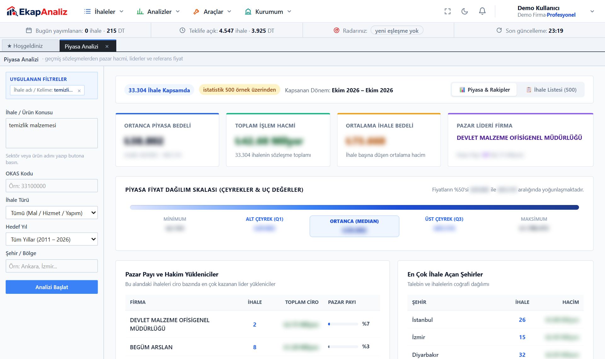Click the radar target icon next to Radarınız
The width and height of the screenshot is (605, 359).
click(x=337, y=30)
